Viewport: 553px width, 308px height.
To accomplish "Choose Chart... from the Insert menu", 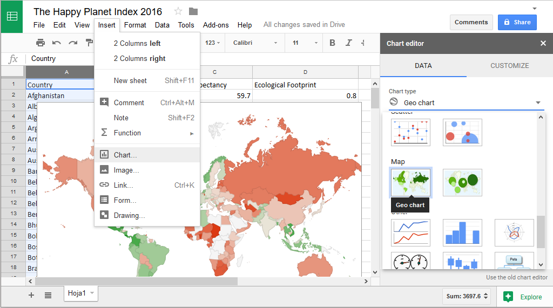I will click(125, 155).
